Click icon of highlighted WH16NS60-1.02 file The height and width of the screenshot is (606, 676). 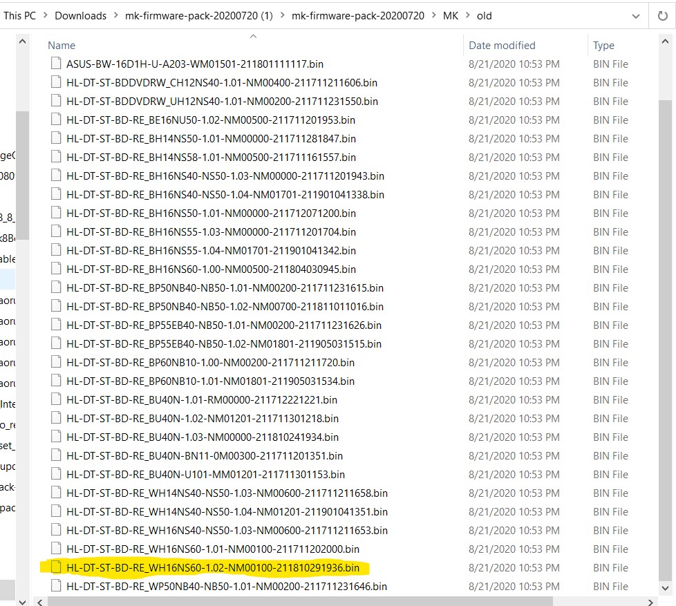[55, 567]
